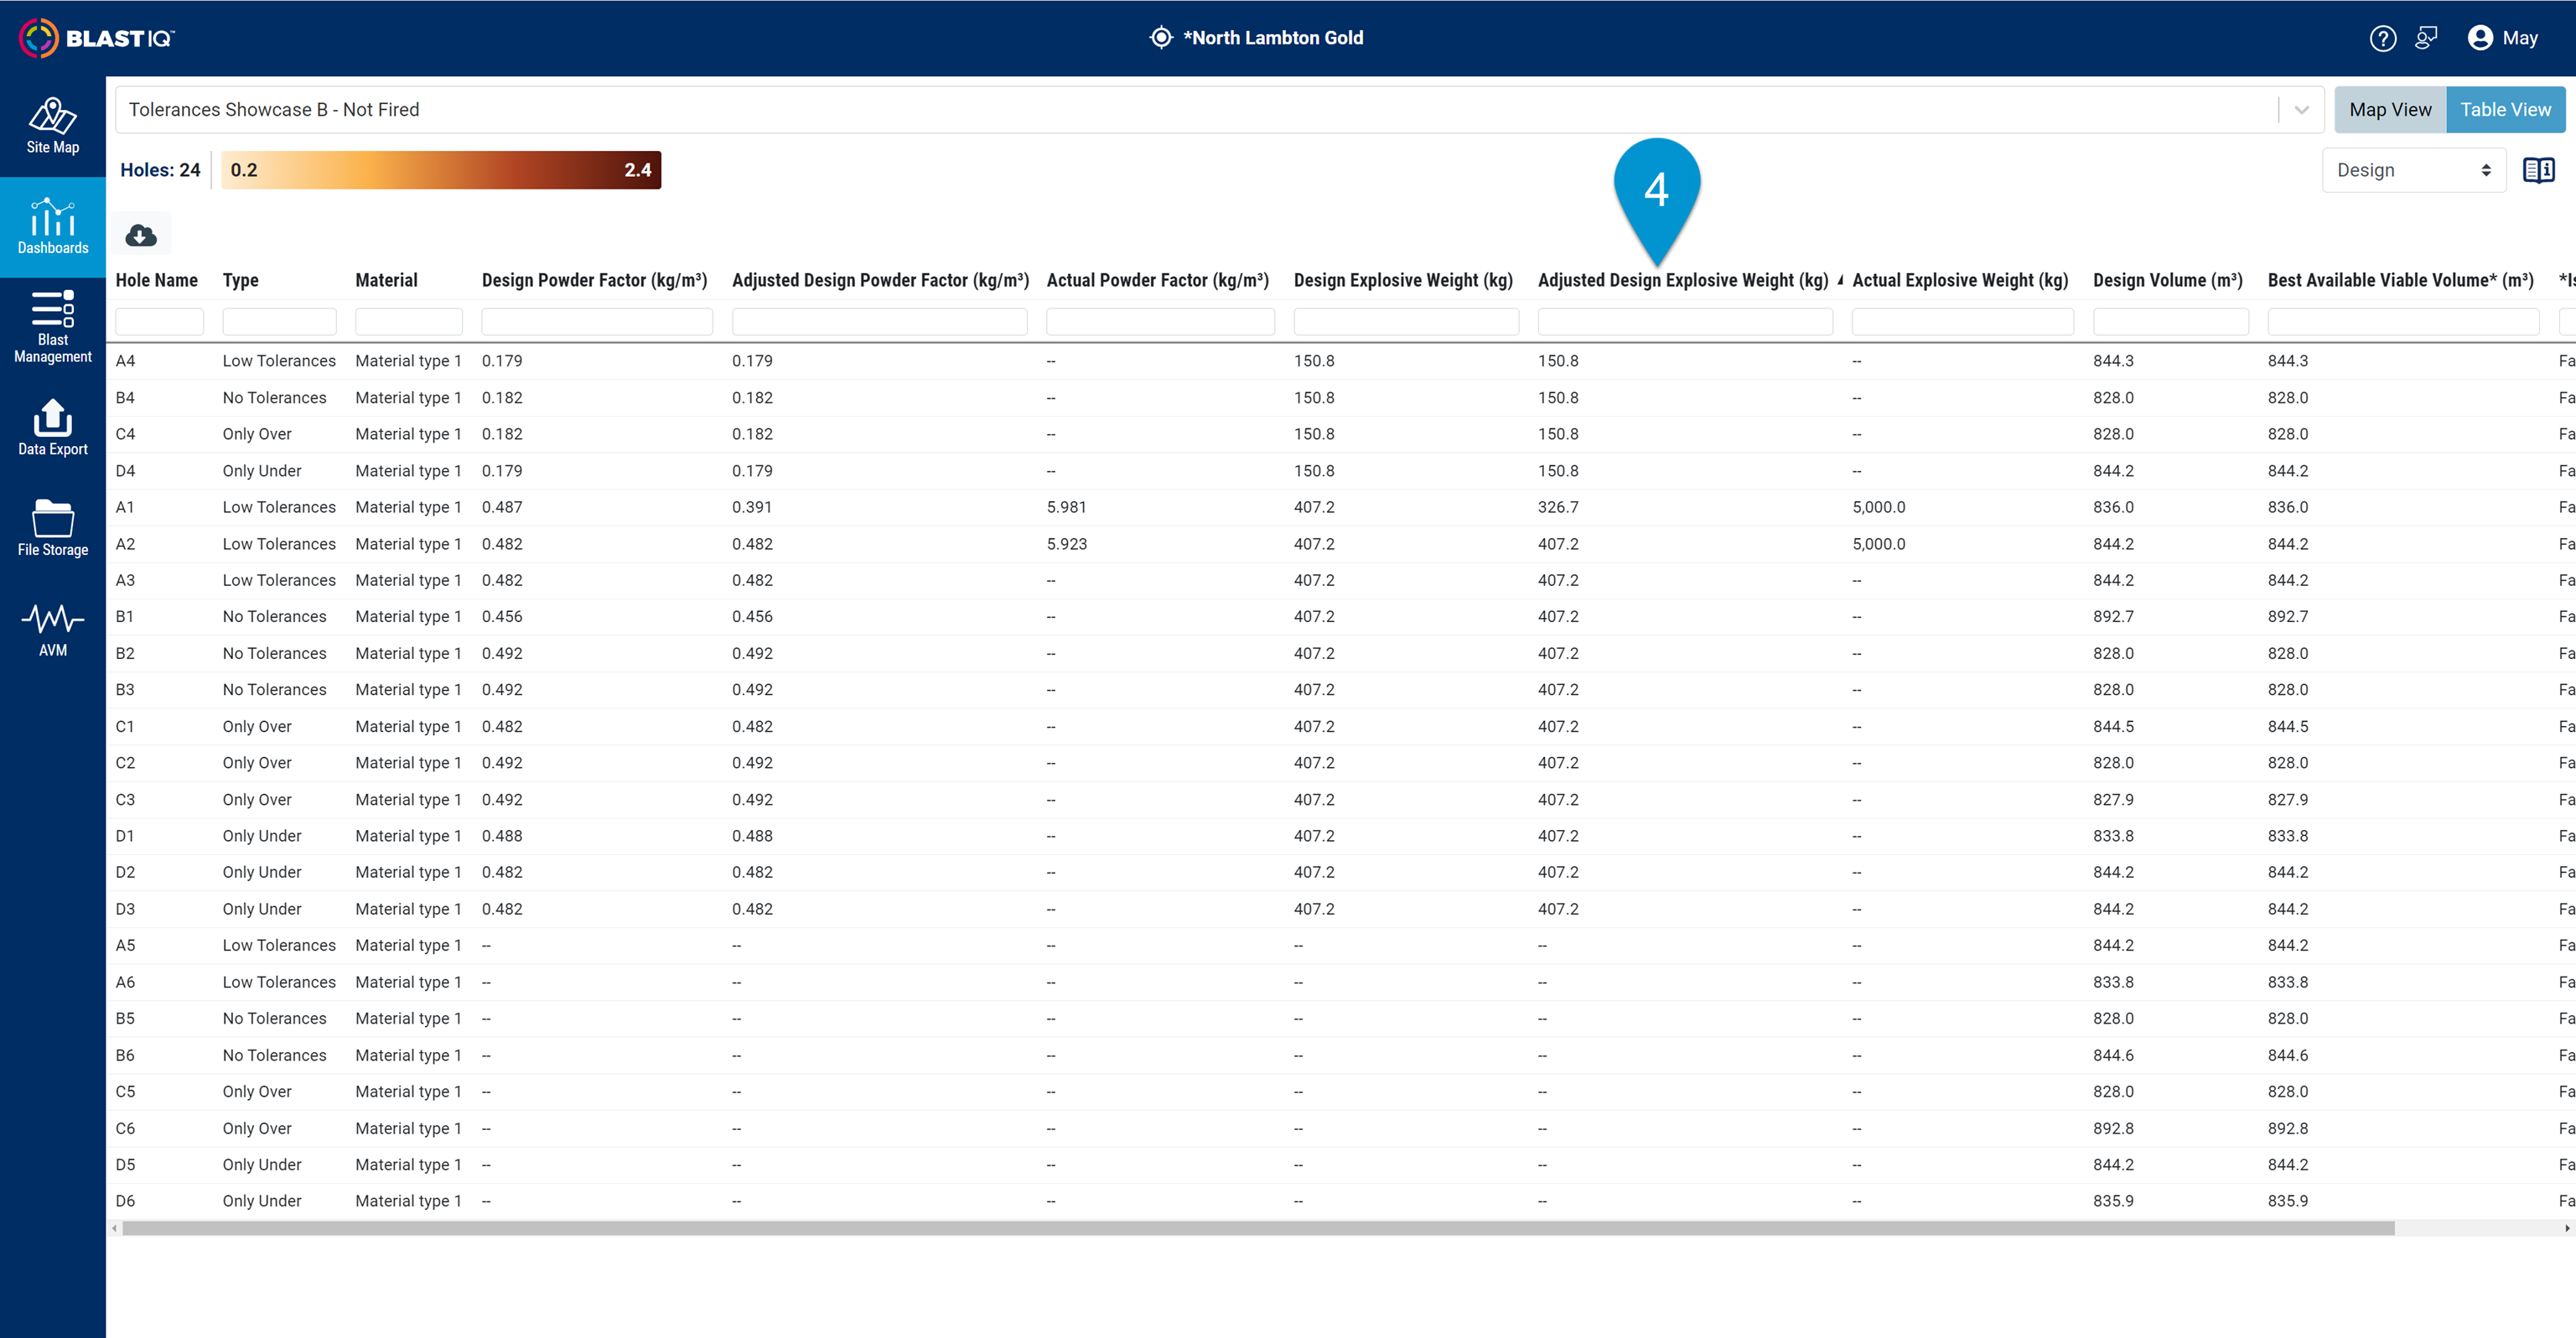Click the cloud download icon
This screenshot has height=1338, width=2576.
141,235
